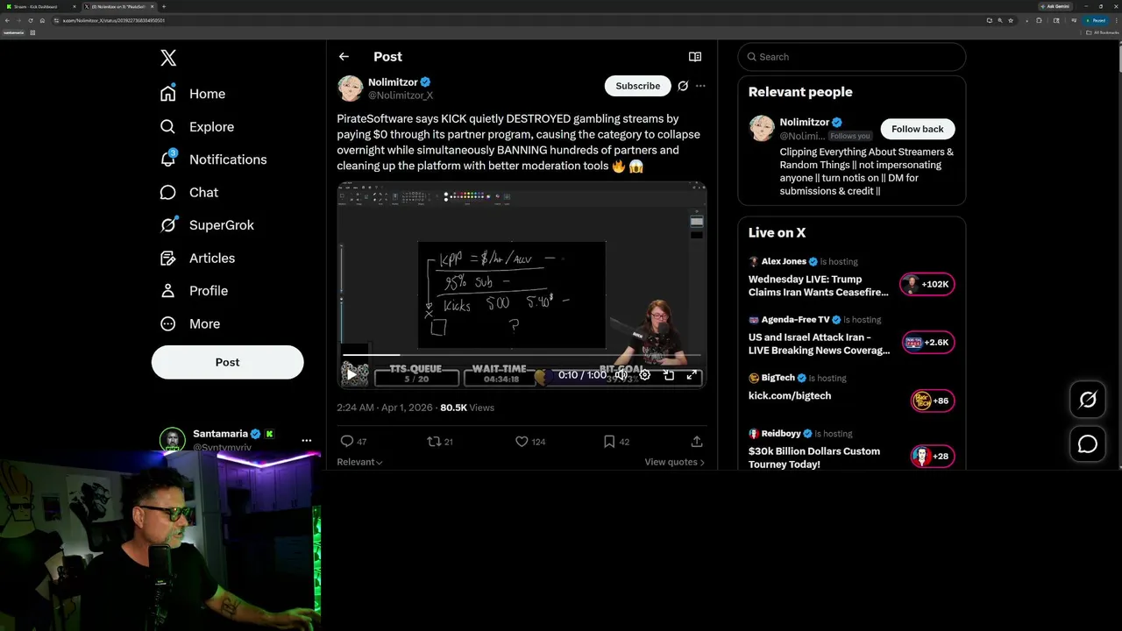This screenshot has width=1122, height=631.
Task: Click the Paused profile button
Action: pyautogui.click(x=1097, y=20)
